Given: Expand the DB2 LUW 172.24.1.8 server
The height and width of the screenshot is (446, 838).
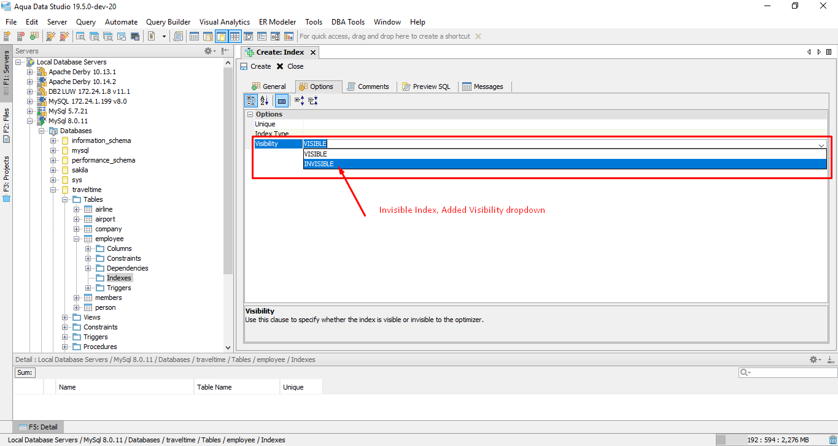Looking at the screenshot, I should click(x=30, y=91).
